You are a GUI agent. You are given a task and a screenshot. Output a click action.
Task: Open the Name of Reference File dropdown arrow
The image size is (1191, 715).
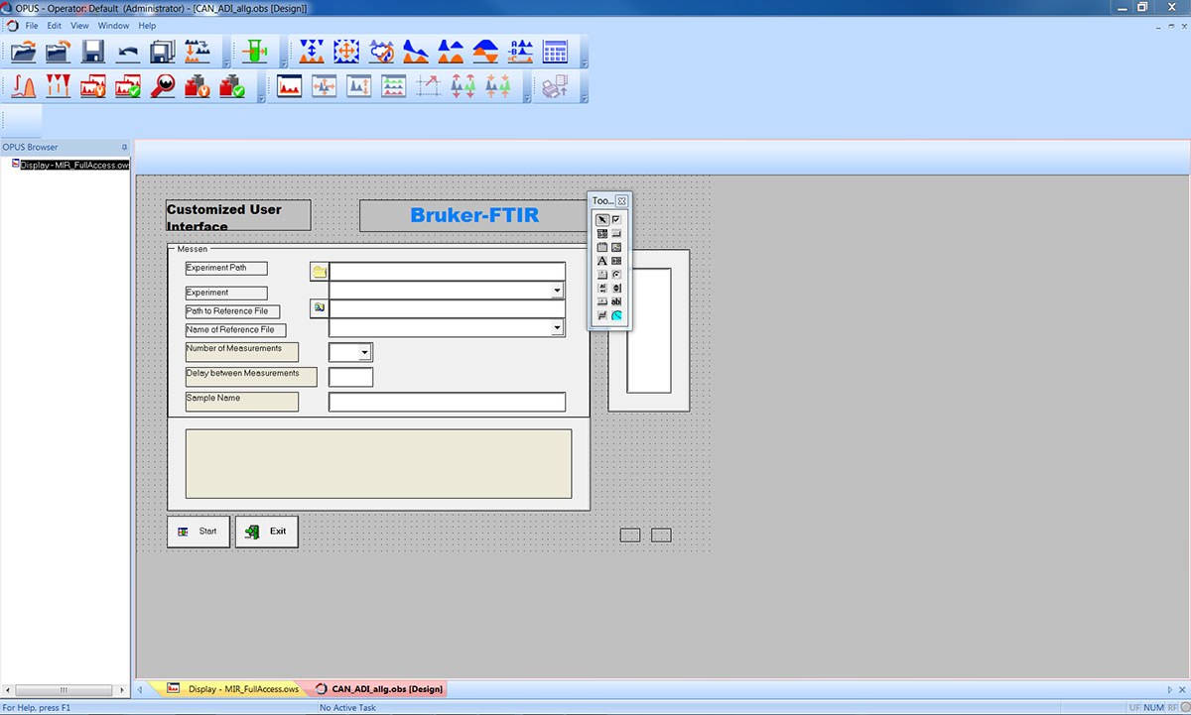coord(558,327)
